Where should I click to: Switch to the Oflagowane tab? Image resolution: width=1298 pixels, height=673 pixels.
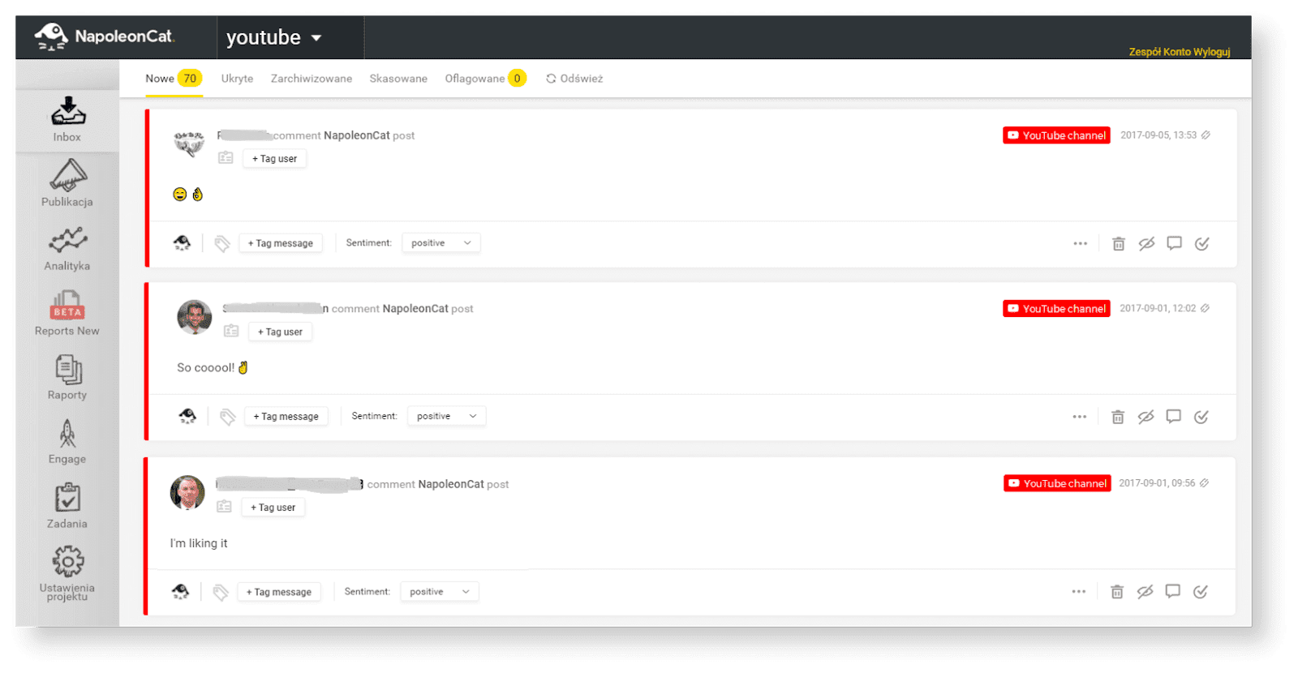pyautogui.click(x=485, y=79)
